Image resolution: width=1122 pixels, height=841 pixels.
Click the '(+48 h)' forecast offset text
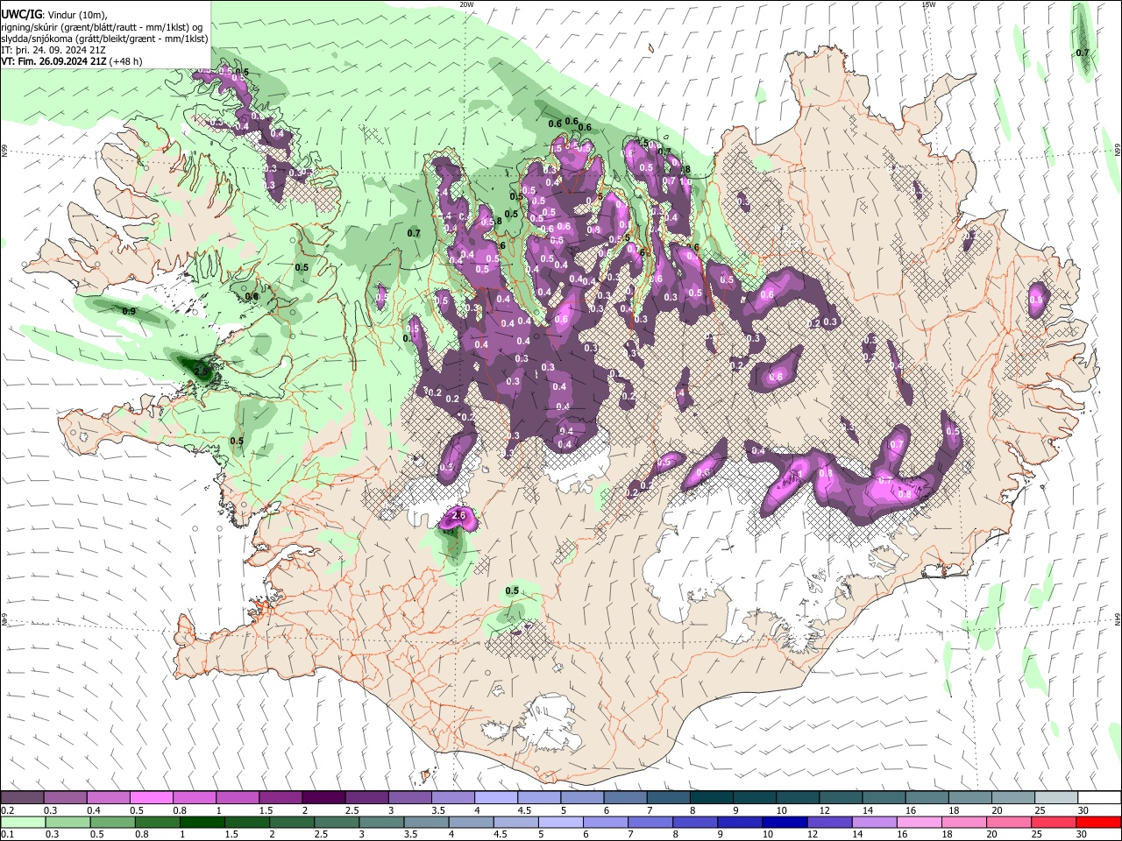pos(126,62)
